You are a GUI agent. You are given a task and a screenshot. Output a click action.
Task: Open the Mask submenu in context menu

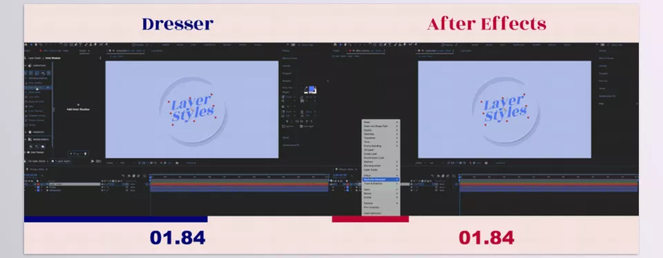pos(381,122)
